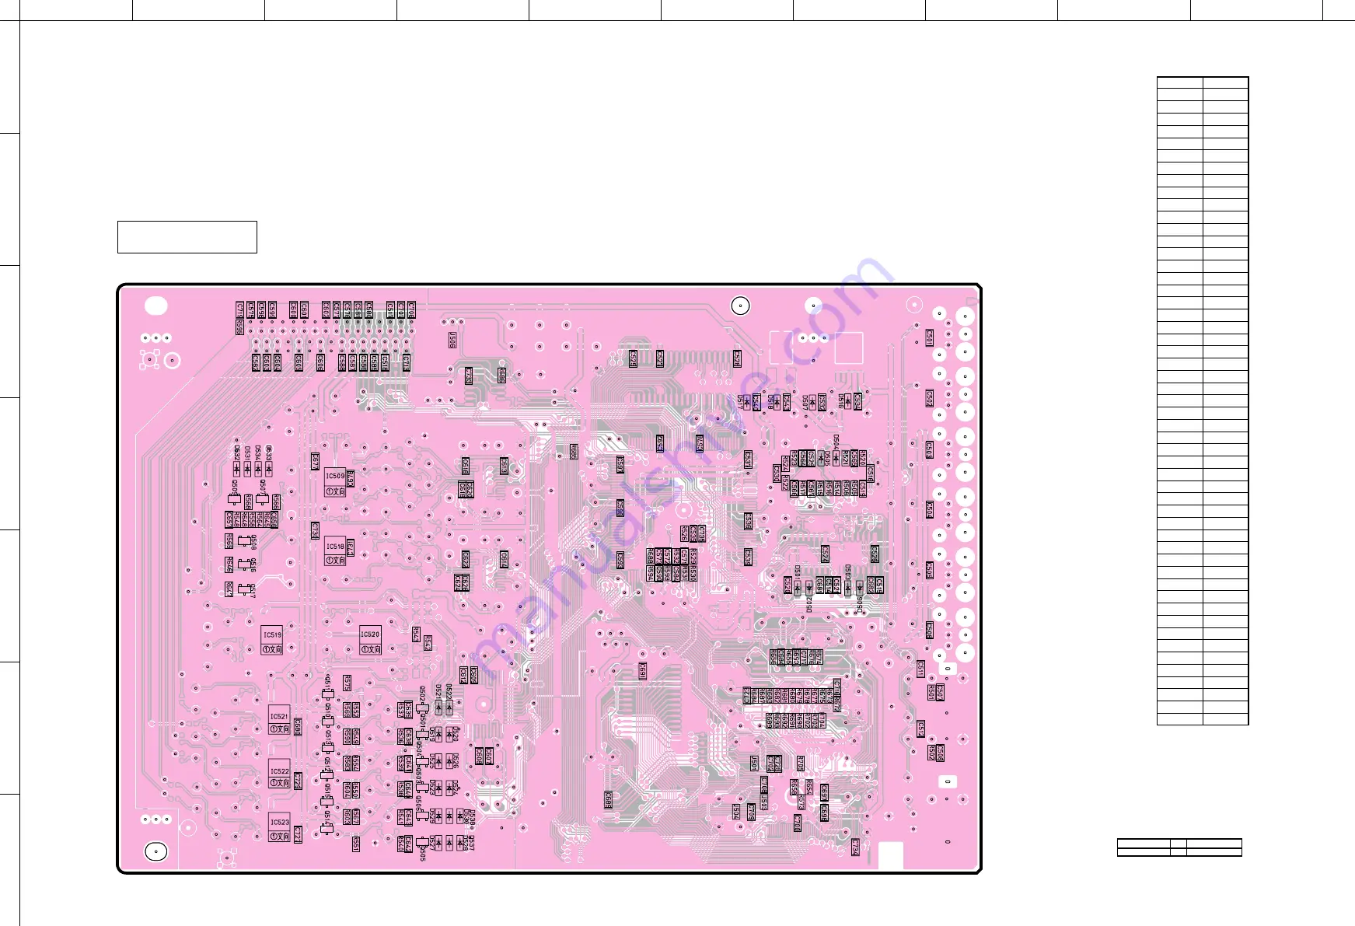Click the C501 capacitor label
This screenshot has width=1355, height=926.
coord(929,337)
